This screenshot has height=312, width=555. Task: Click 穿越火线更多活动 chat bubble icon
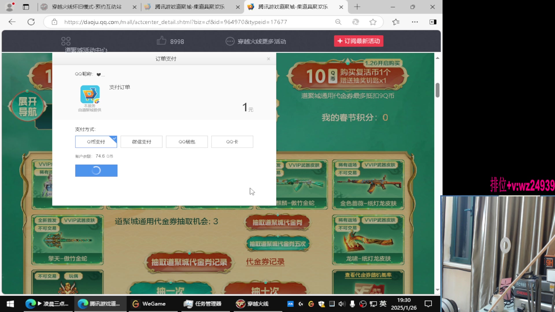pos(230,41)
